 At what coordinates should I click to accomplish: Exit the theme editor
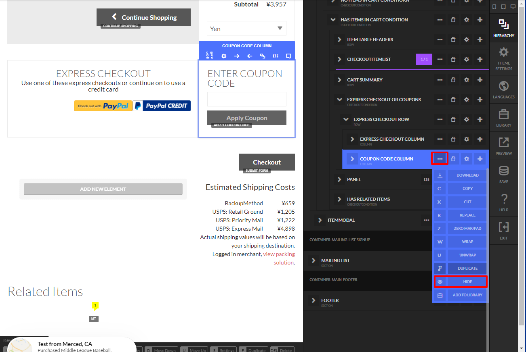(x=503, y=231)
